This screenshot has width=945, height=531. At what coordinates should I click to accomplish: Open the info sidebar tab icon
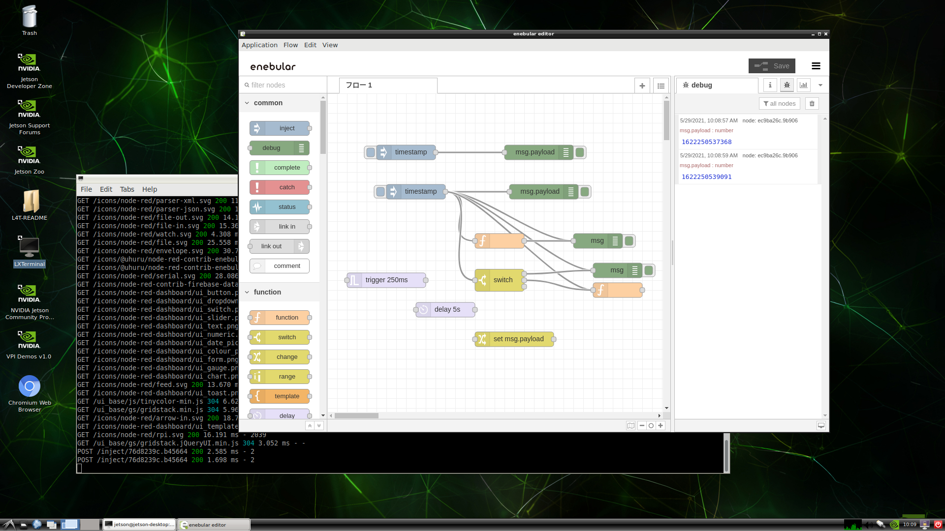click(x=770, y=85)
